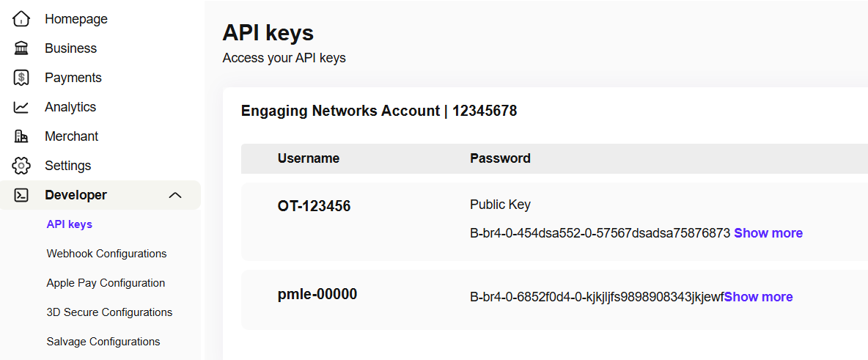Open 3D Secure Configurations
Screen dimensions: 868x360
click(109, 312)
